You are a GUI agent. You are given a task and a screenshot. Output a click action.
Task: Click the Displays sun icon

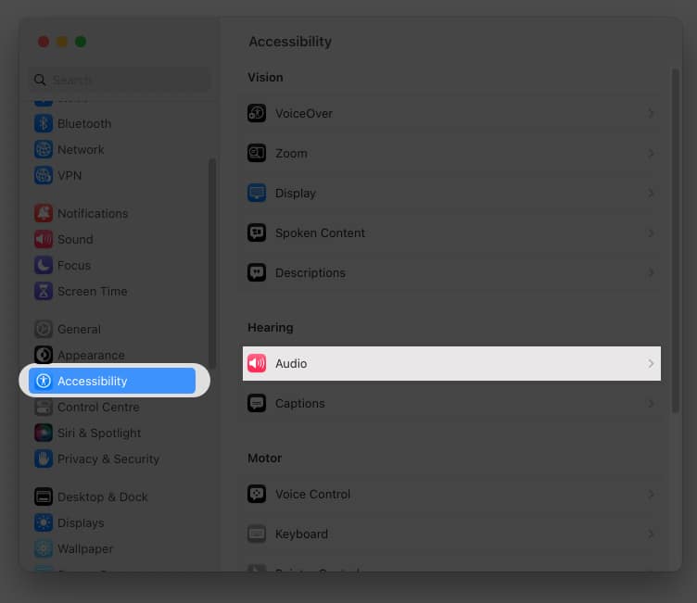point(44,523)
